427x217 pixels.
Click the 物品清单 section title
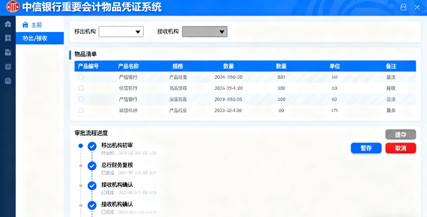(85, 54)
